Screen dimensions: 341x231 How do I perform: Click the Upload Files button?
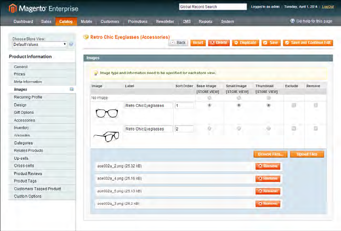click(307, 154)
